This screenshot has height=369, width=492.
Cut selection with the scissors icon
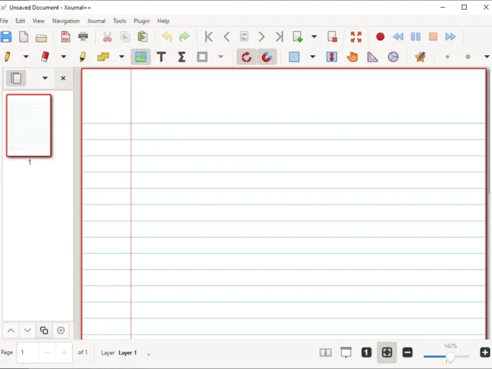tap(107, 37)
